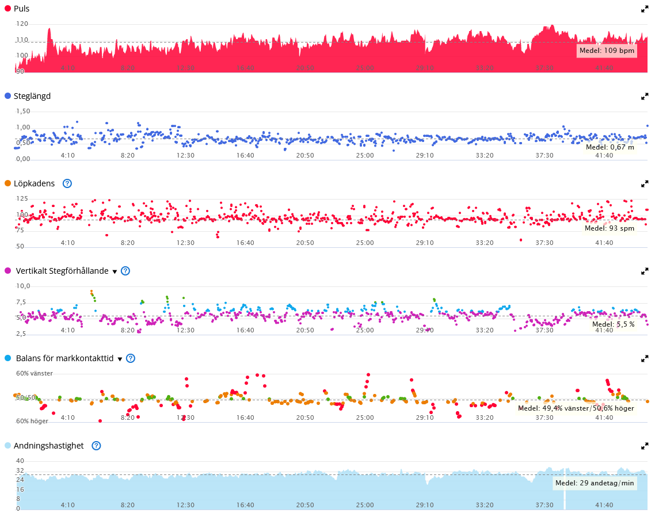Click 20:50 time tick on Steglängd chart

click(305, 155)
